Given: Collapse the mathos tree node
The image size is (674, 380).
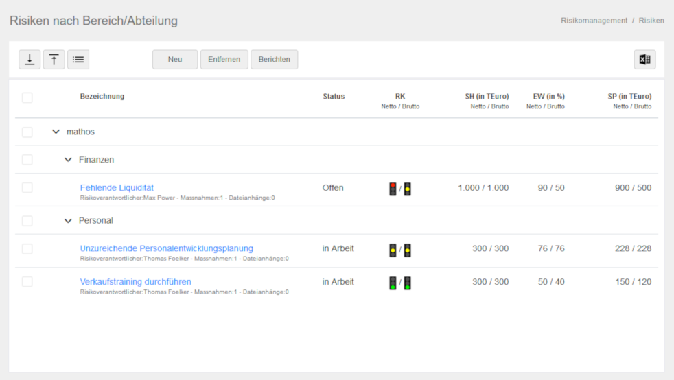Looking at the screenshot, I should tap(56, 132).
